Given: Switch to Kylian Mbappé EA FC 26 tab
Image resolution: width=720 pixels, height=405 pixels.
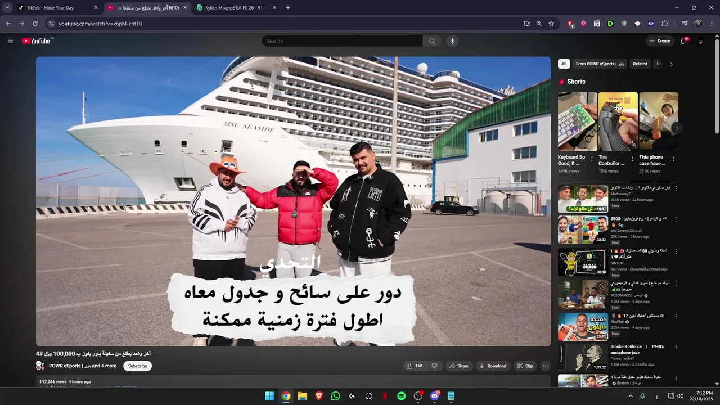Looking at the screenshot, I should pos(235,8).
